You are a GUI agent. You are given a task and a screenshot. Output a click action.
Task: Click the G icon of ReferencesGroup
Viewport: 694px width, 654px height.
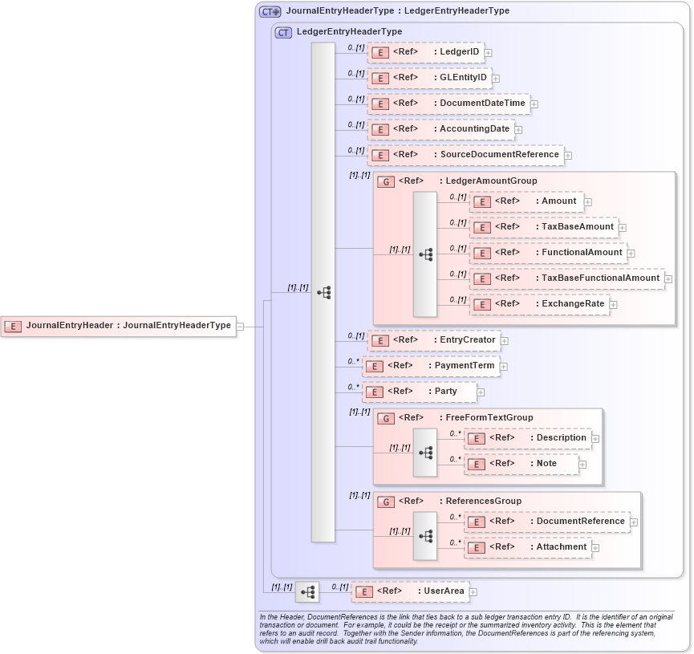pos(386,502)
